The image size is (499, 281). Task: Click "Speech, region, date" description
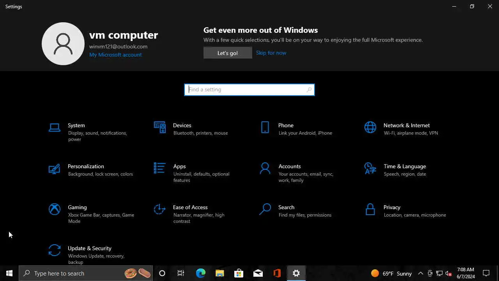[405, 174]
